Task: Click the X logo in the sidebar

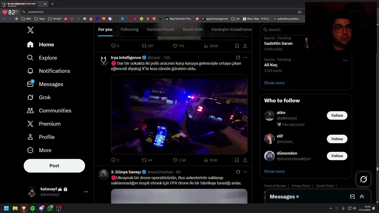Action: 30,30
